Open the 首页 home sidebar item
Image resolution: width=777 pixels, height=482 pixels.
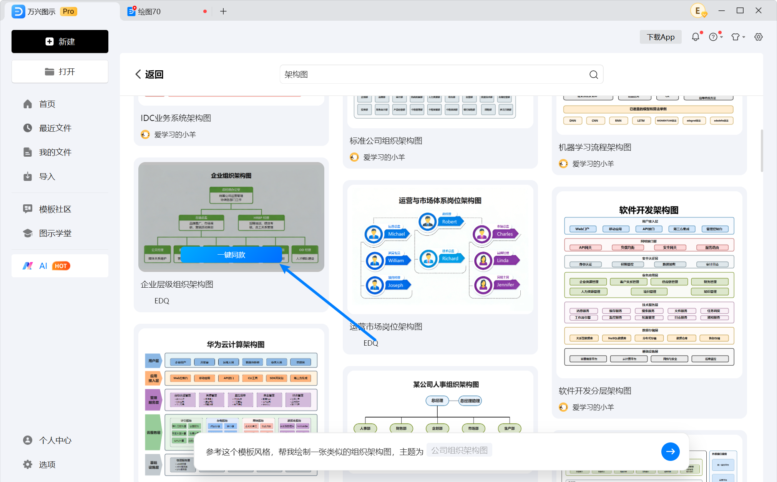[x=60, y=104]
